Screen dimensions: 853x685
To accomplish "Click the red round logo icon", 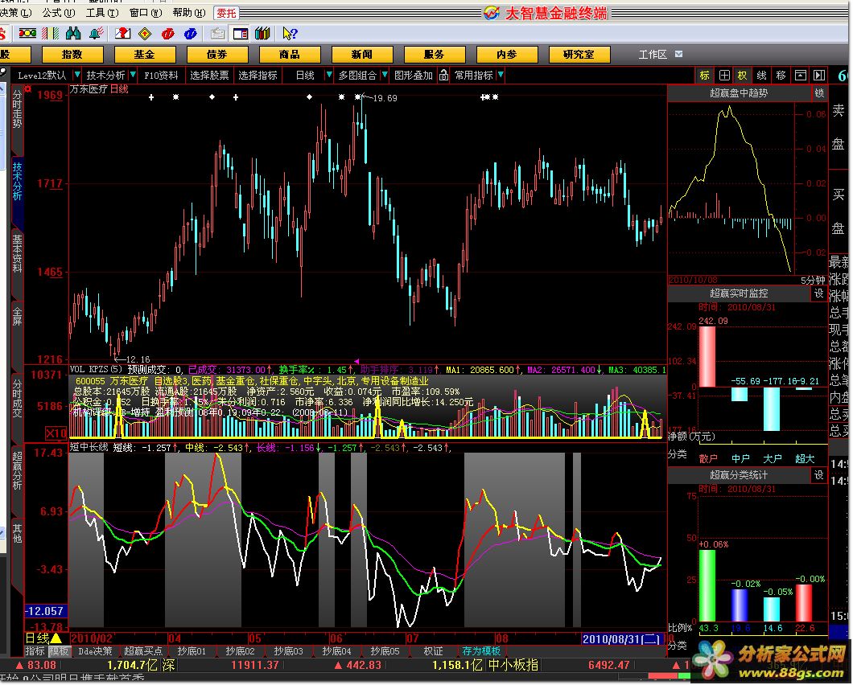I will pyautogui.click(x=167, y=34).
